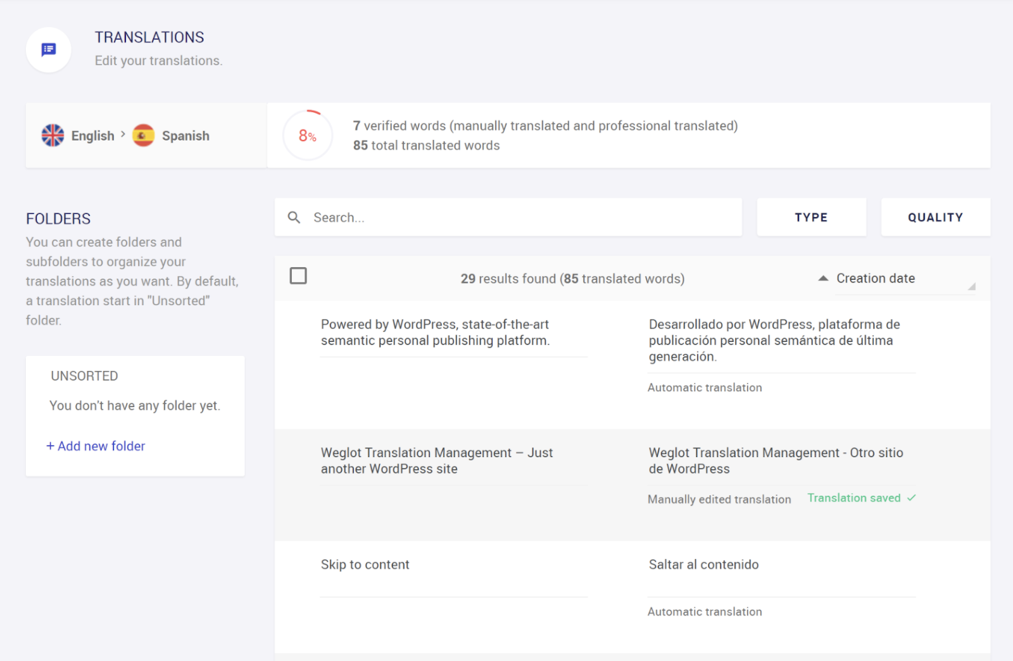Toggle the sort direction arrow
This screenshot has height=661, width=1013.
point(823,279)
